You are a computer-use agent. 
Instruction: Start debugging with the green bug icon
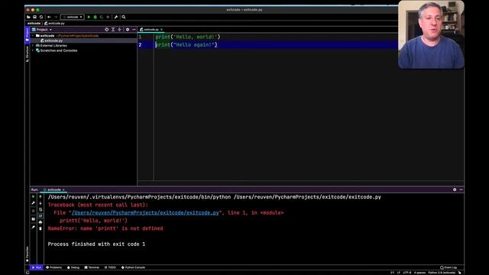coord(95,17)
